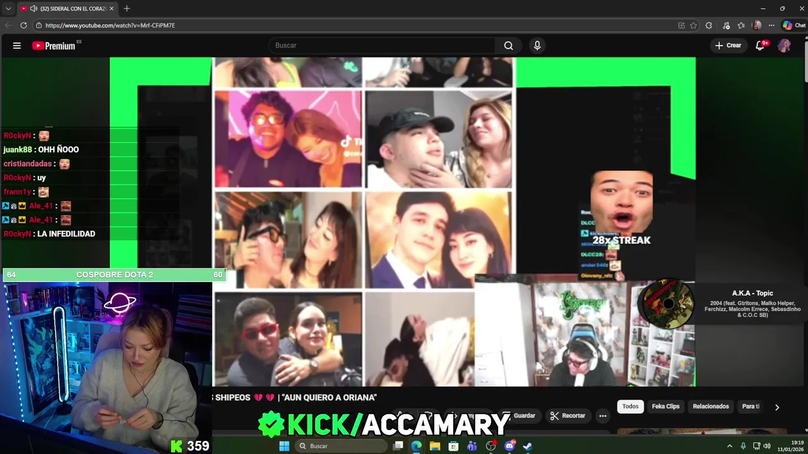Click the first related video thumbnail below chips
The width and height of the screenshot is (808, 454).
[701, 432]
